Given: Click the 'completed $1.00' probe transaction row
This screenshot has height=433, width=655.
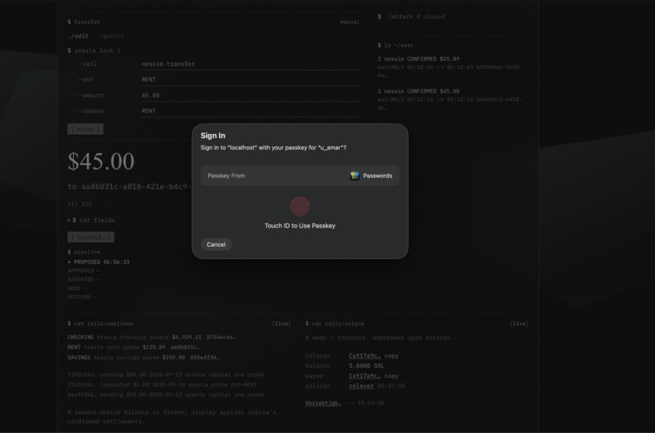Looking at the screenshot, I should tap(162, 384).
